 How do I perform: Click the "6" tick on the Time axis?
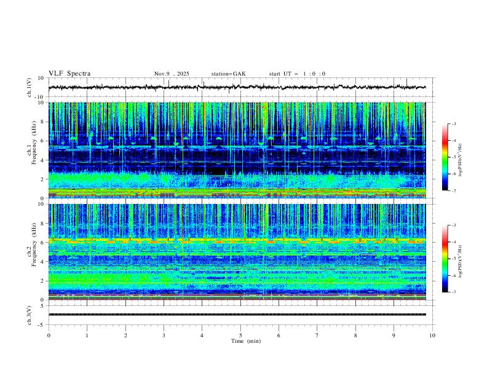[279, 335]
